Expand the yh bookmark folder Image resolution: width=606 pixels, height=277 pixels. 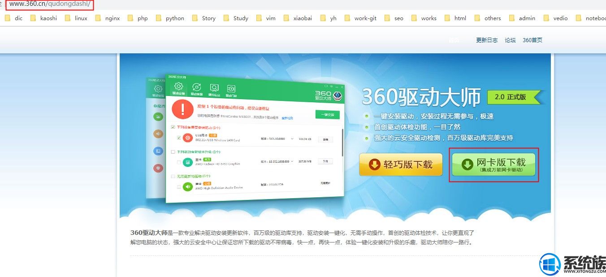tap(328, 18)
